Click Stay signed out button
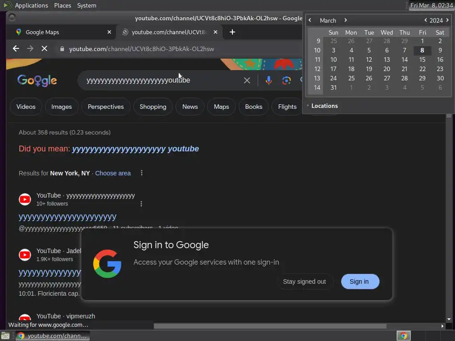This screenshot has height=341, width=455. pyautogui.click(x=304, y=282)
